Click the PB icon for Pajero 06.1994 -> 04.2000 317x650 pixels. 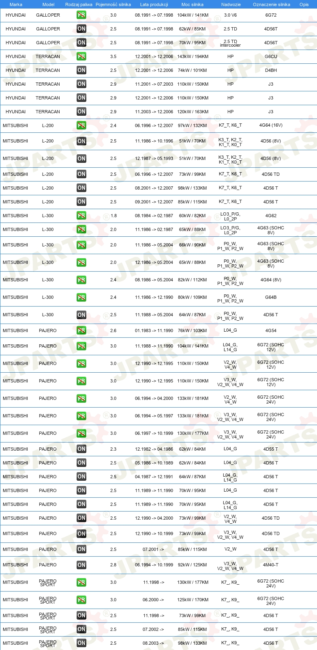click(x=81, y=399)
